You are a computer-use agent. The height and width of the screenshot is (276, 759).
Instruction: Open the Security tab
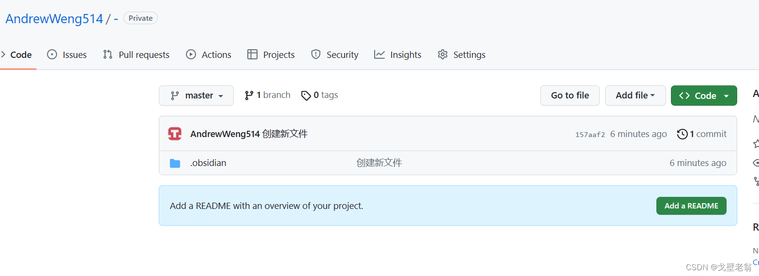coord(334,55)
